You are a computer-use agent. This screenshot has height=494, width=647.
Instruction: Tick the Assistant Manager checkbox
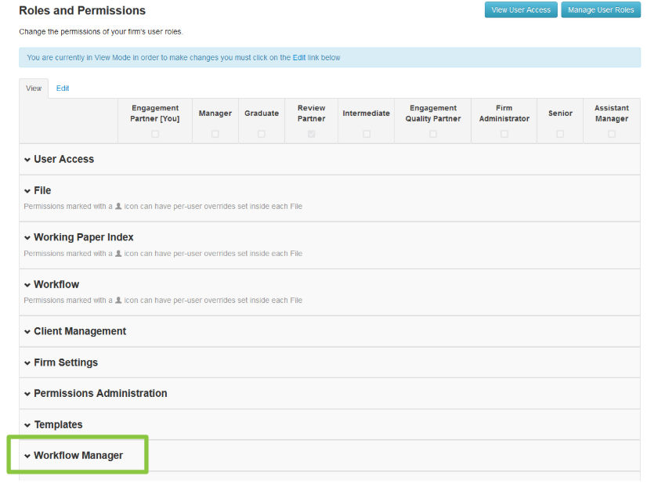coord(611,134)
